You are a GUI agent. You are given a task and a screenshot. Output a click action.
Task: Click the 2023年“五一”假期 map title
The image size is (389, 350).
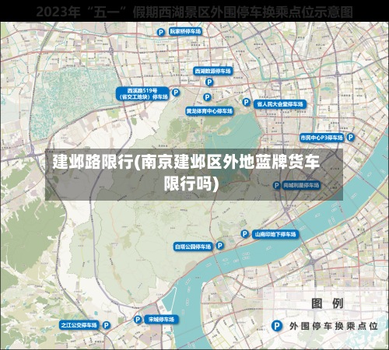194,12
